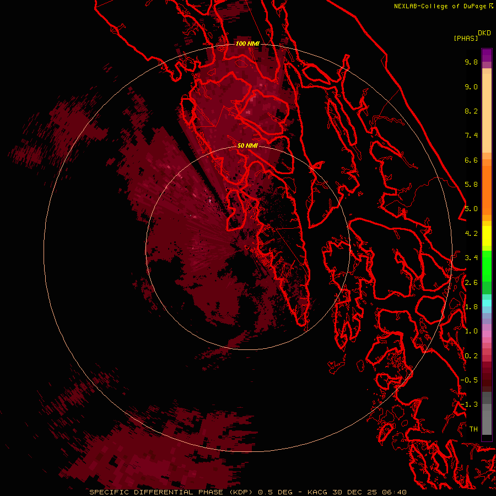
Task: Click the yellow segment of the color bar
Action: 487,236
